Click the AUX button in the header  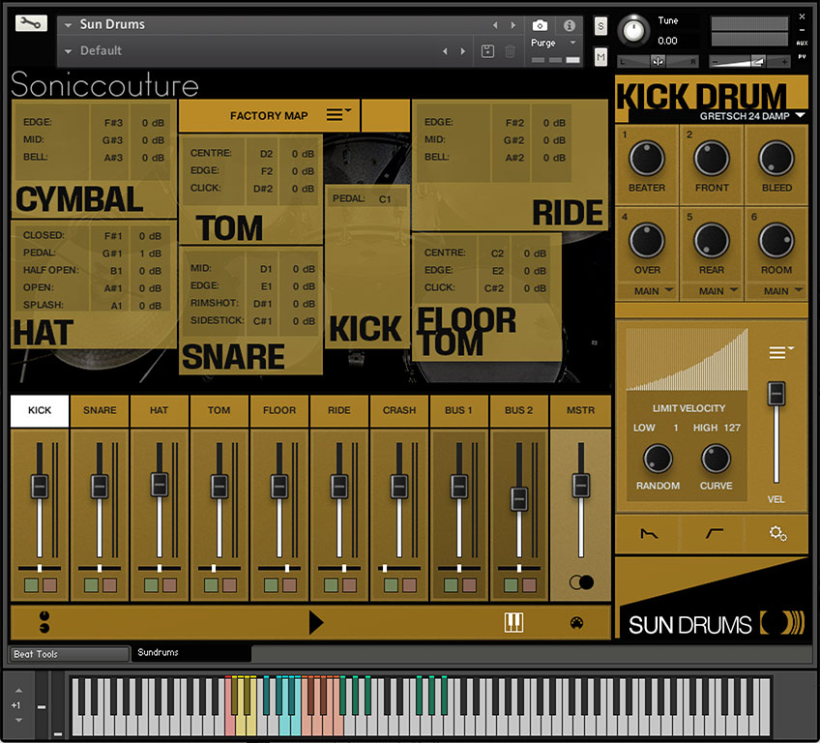click(802, 43)
